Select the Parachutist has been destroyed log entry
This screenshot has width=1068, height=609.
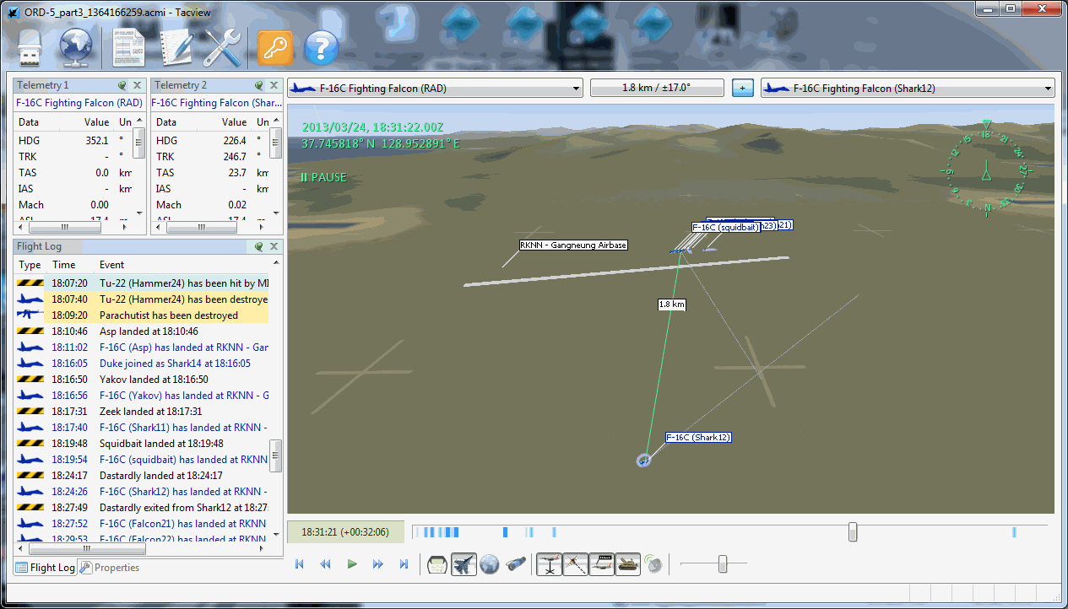142,315
